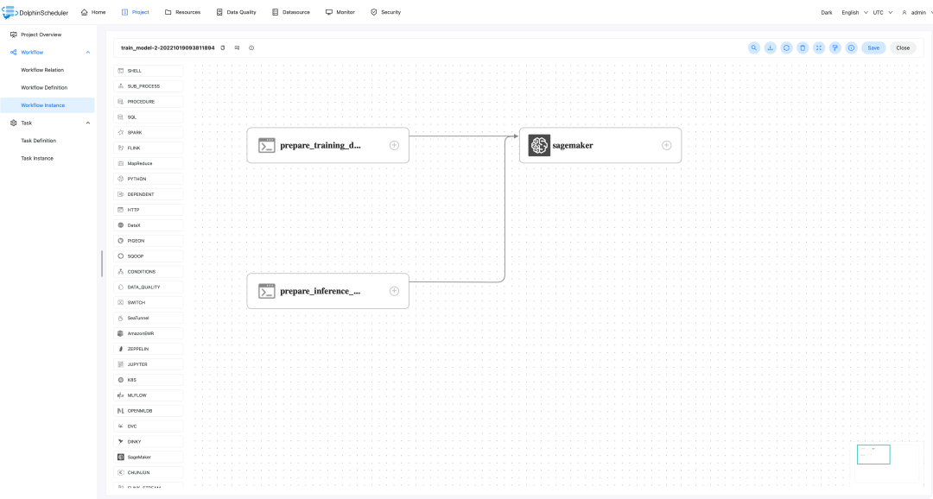Click the Save button
The height and width of the screenshot is (499, 933).
(873, 47)
